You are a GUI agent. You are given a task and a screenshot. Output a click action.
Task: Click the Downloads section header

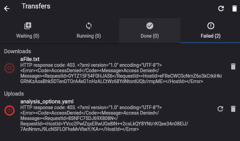tap(17, 51)
